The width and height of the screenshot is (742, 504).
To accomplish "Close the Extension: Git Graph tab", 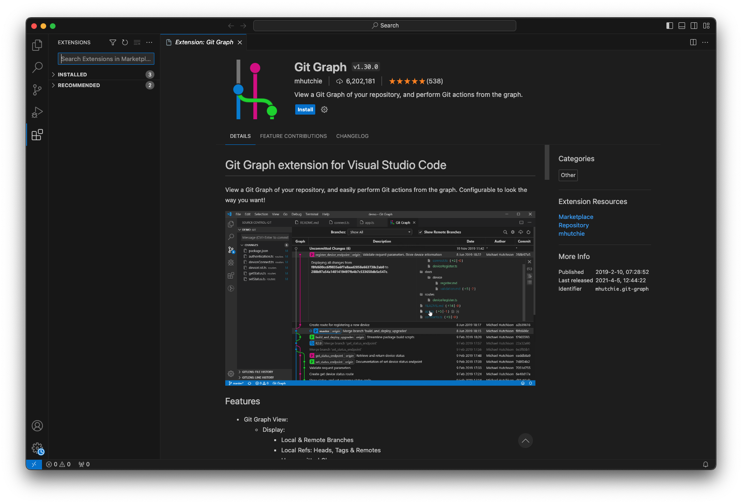I will 240,42.
